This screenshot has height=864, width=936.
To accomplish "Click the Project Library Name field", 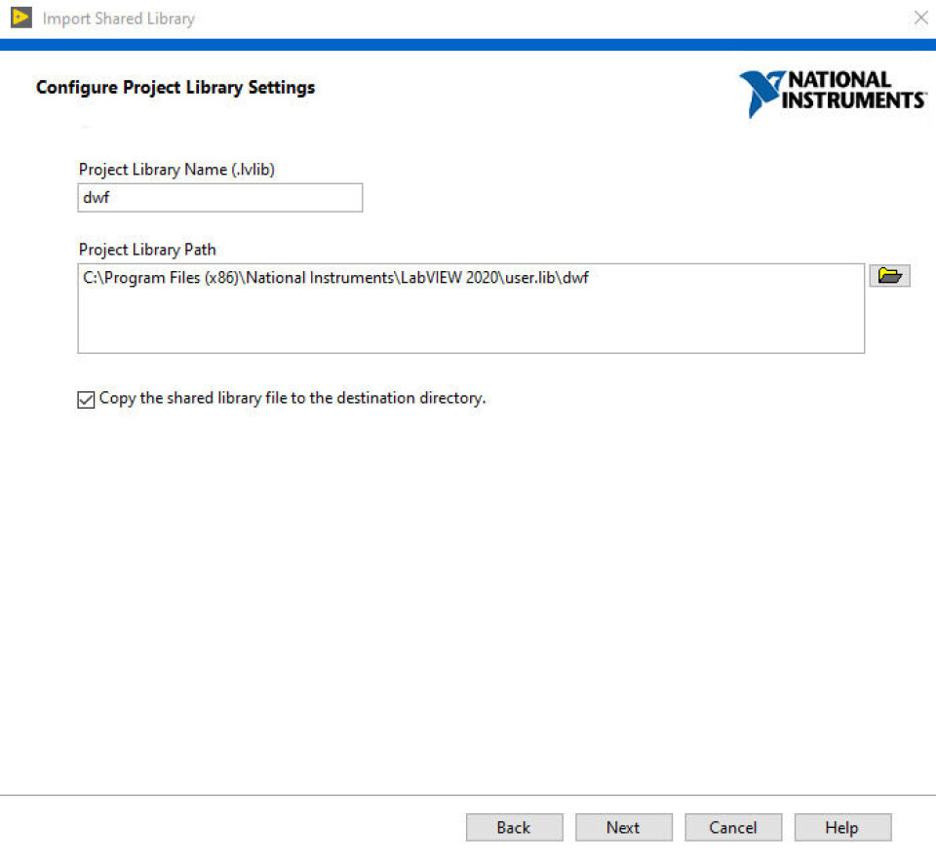I will click(x=219, y=198).
